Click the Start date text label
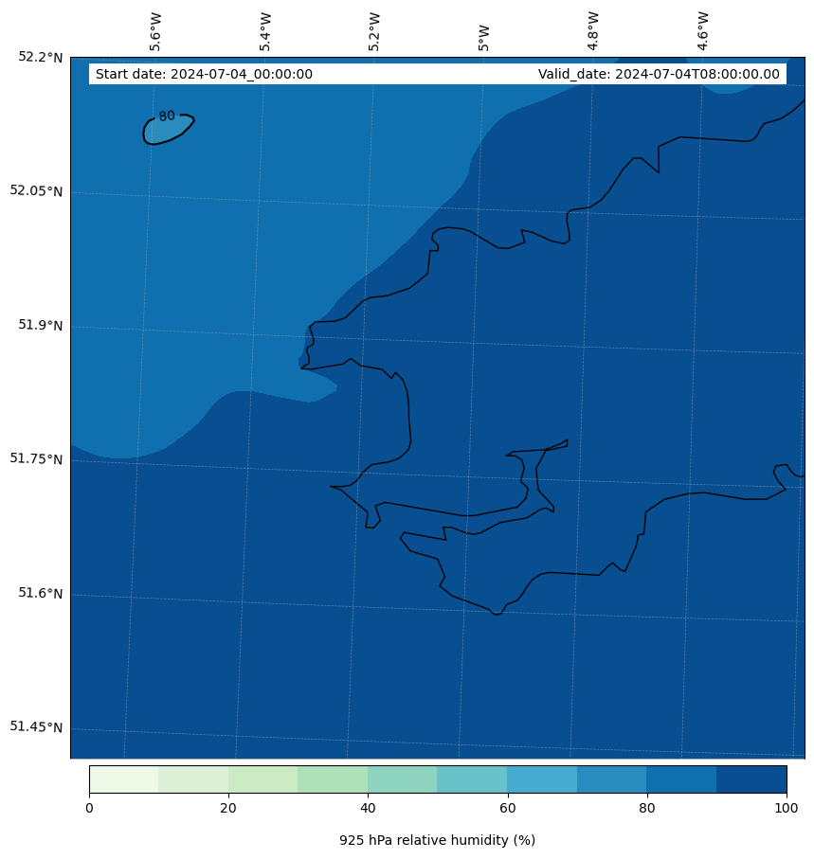814x859 pixels. tap(204, 75)
